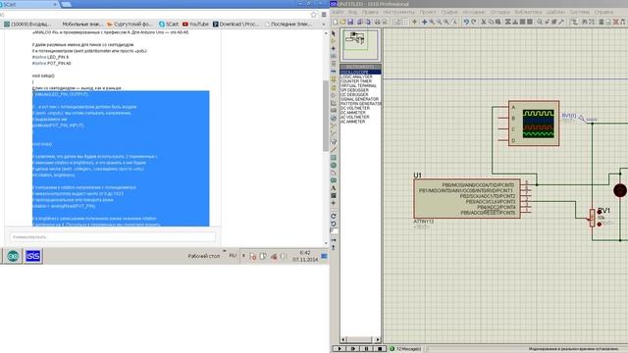Viewport: 628px width, 353px height.
Task: Open the Справка menu in ISIS
Action: click(x=603, y=12)
